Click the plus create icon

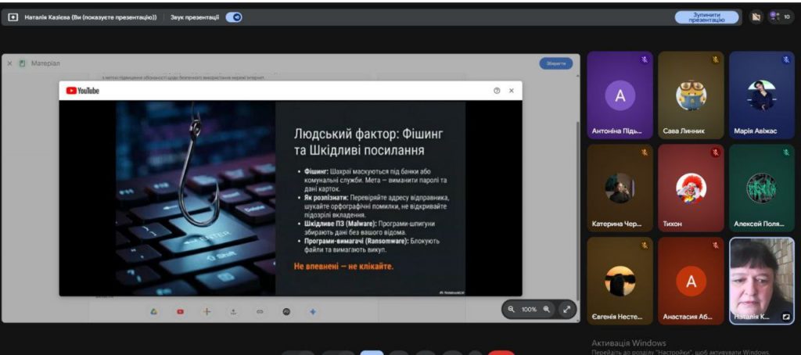coord(207,311)
